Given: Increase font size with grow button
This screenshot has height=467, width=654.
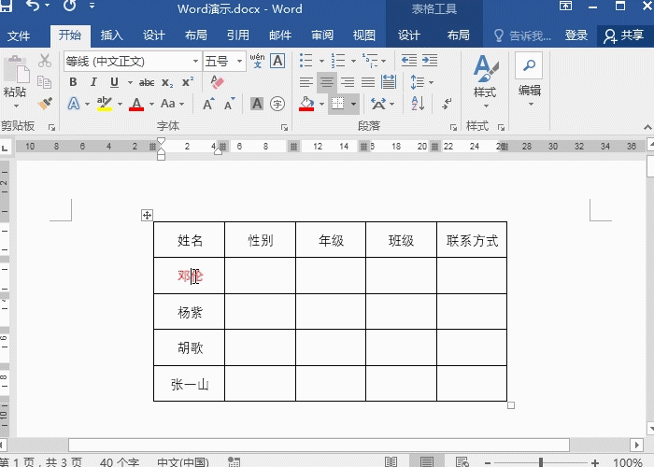Looking at the screenshot, I should tap(208, 104).
